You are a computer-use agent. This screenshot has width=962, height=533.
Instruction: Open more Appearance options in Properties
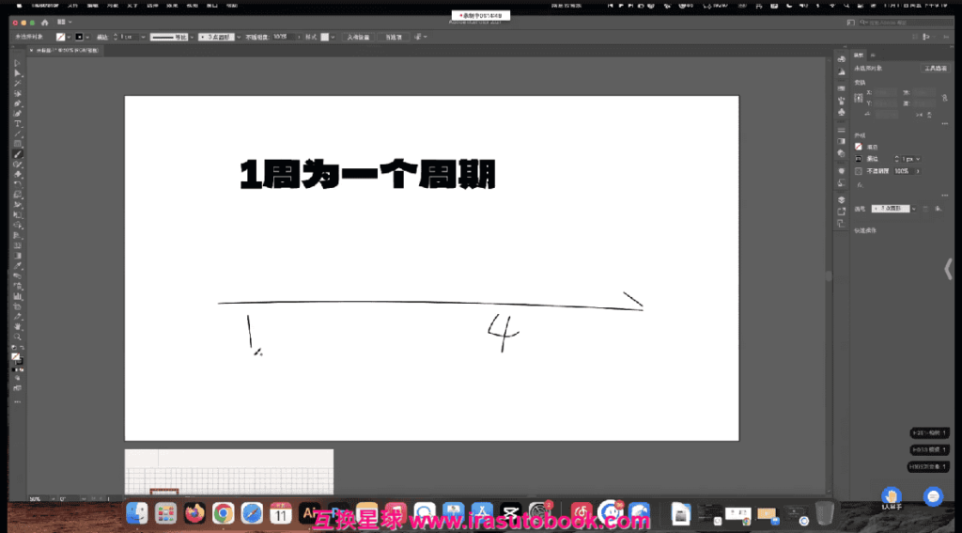click(x=945, y=196)
